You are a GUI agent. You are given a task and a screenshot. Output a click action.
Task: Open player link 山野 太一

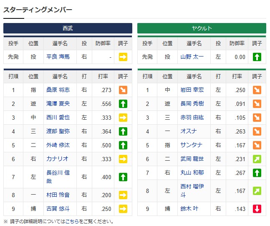pyautogui.click(x=192, y=57)
